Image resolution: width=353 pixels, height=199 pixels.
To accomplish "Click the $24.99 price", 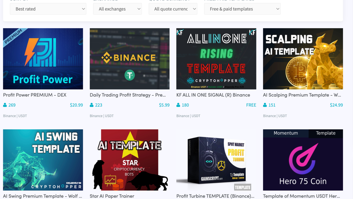I will [336, 105].
